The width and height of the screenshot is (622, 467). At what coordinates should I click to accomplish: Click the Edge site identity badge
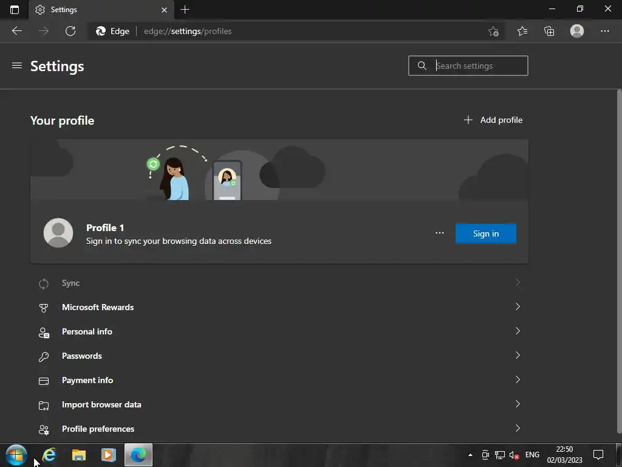(112, 31)
